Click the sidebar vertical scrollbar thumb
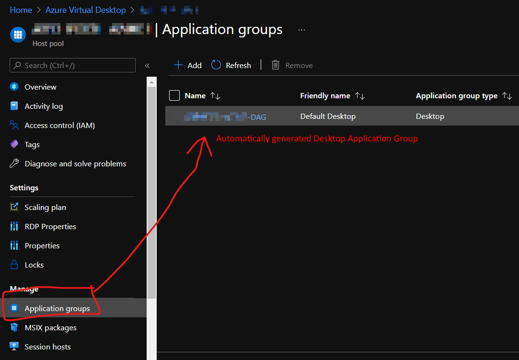The image size is (519, 360). point(151,193)
